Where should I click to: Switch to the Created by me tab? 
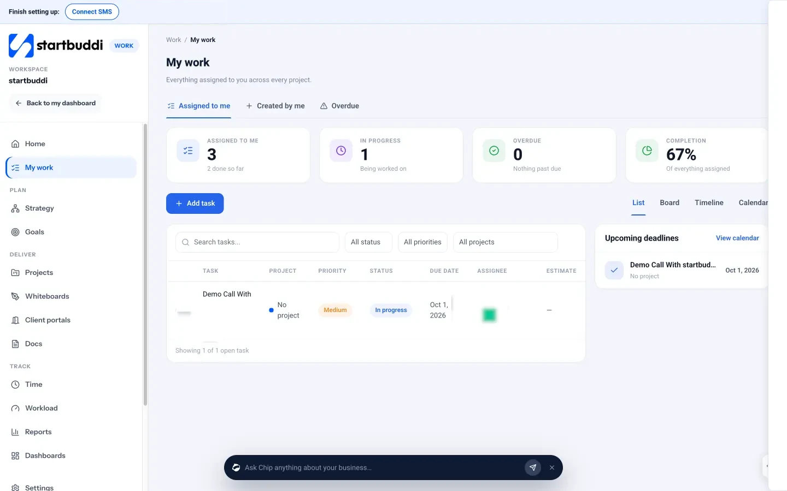tap(275, 106)
